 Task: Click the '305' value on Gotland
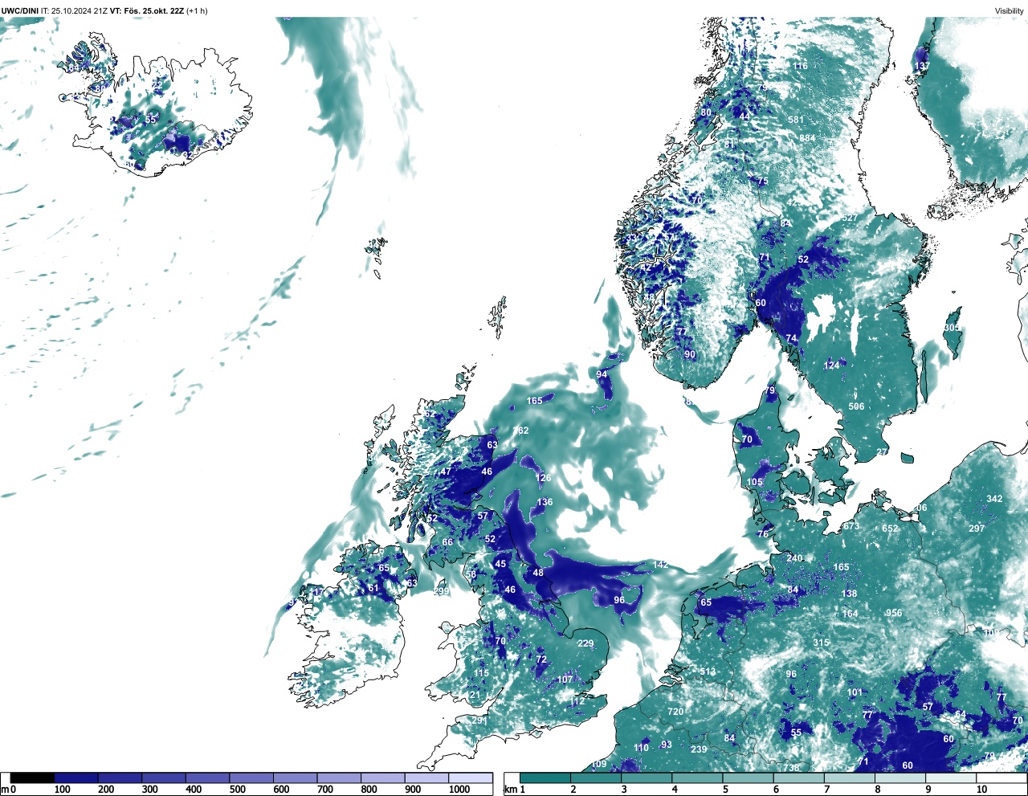(952, 328)
